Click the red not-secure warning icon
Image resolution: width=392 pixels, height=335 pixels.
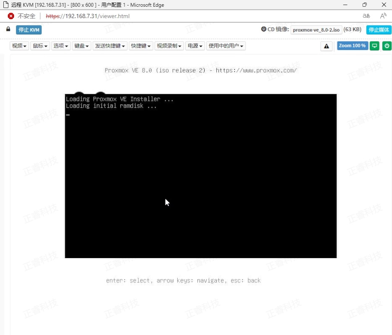(x=11, y=16)
